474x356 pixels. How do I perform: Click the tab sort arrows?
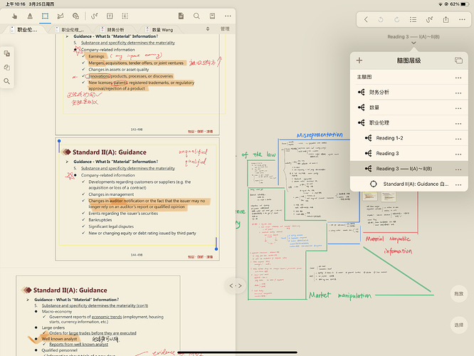(208, 29)
